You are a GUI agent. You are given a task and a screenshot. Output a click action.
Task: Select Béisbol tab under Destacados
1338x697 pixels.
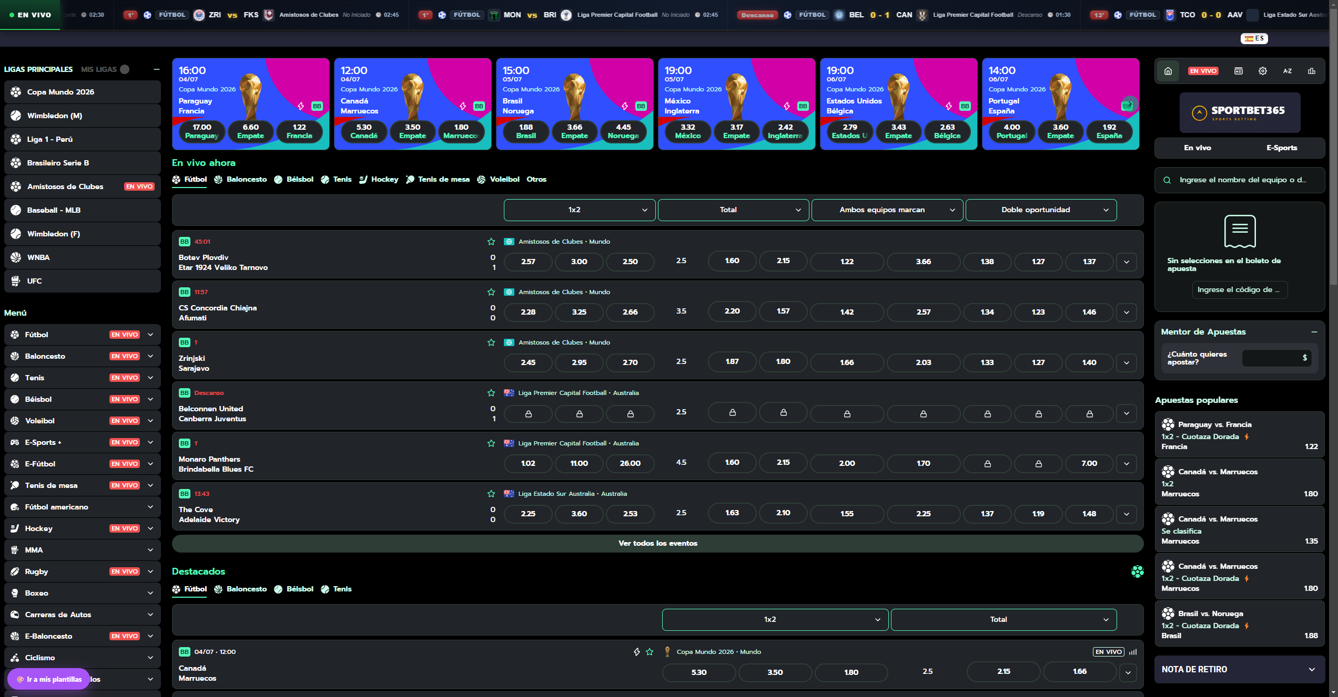tap(293, 589)
